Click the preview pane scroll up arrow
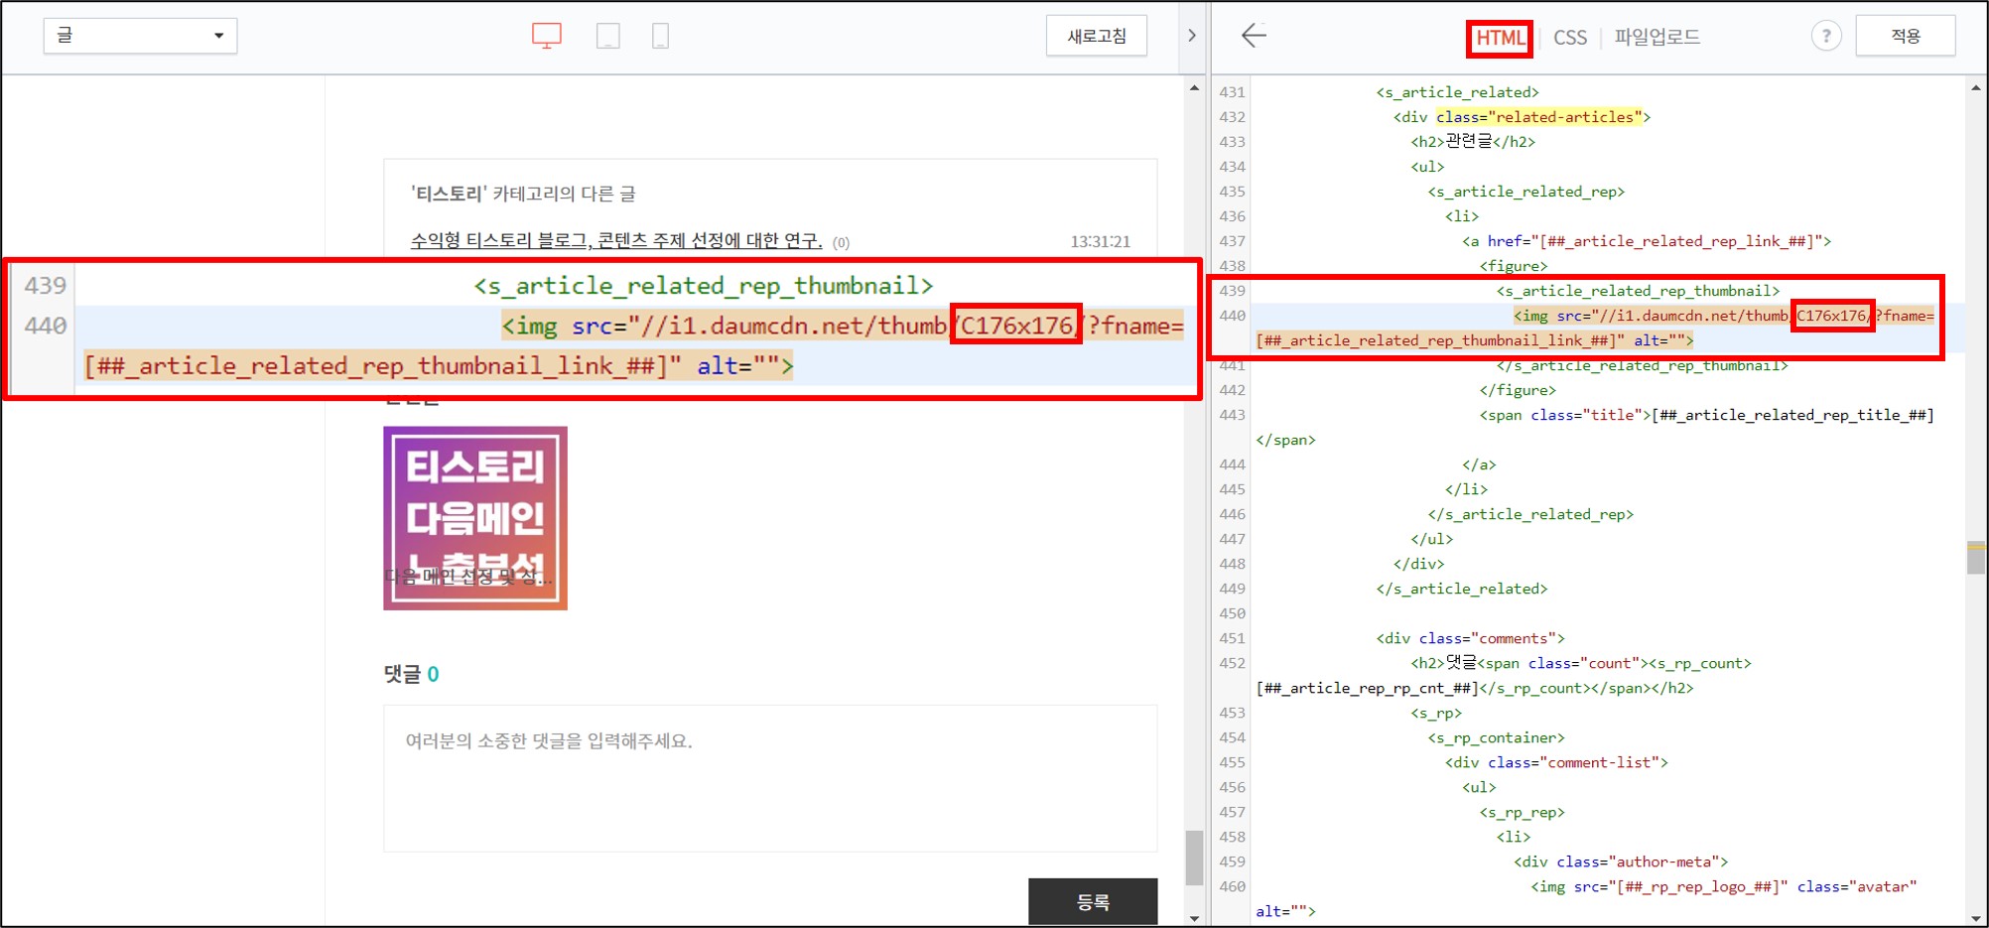Image resolution: width=1989 pixels, height=928 pixels. pyautogui.click(x=1194, y=88)
